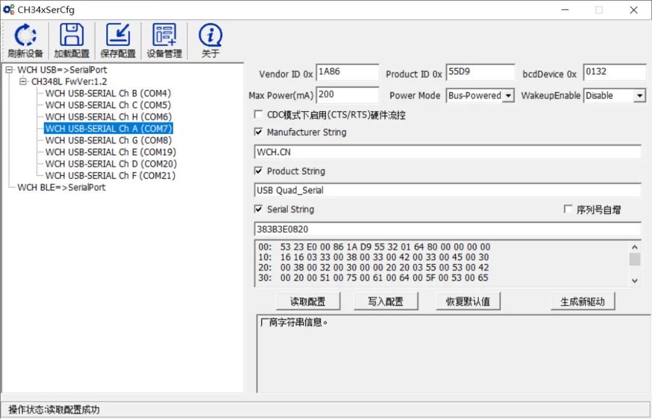
Task: Select WCH USB-SERIAL Ch A (COM7)
Action: (108, 129)
